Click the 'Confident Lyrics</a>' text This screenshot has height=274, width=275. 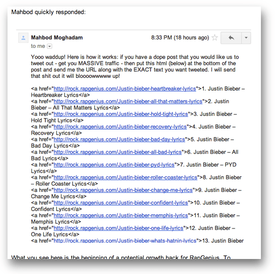(x=56, y=209)
